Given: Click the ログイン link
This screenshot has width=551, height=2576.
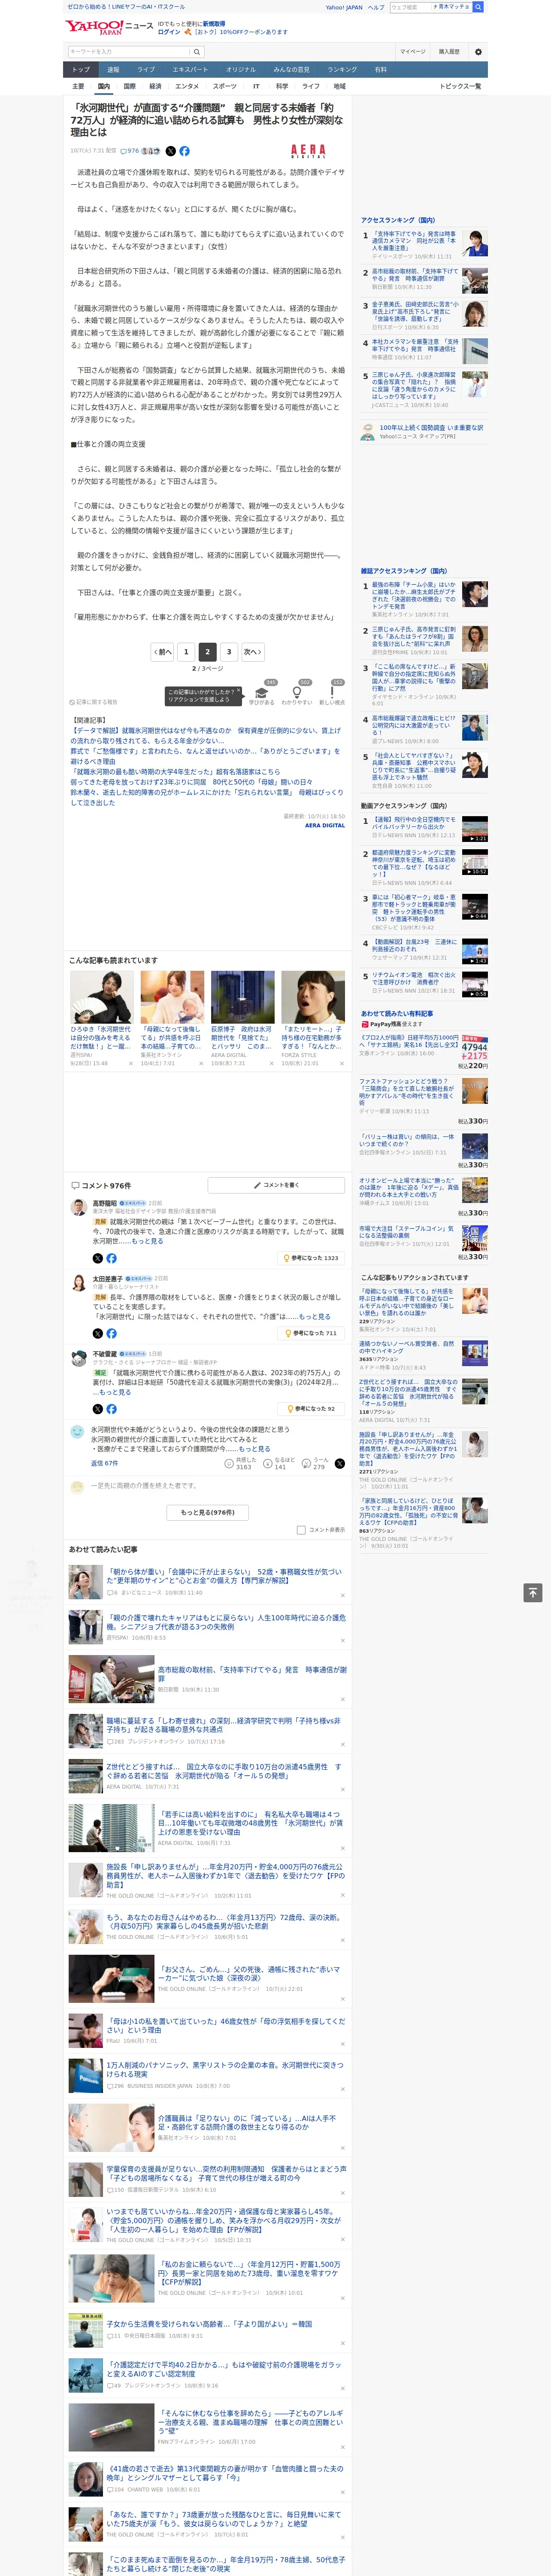Looking at the screenshot, I should [169, 32].
